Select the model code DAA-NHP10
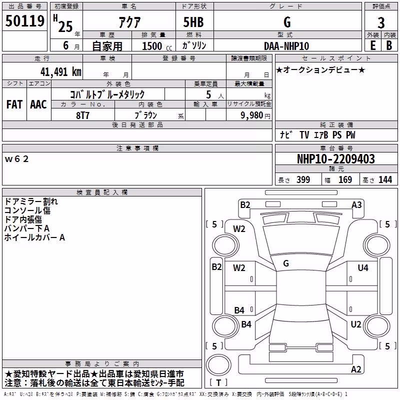The image size is (400, 400). click(286, 46)
